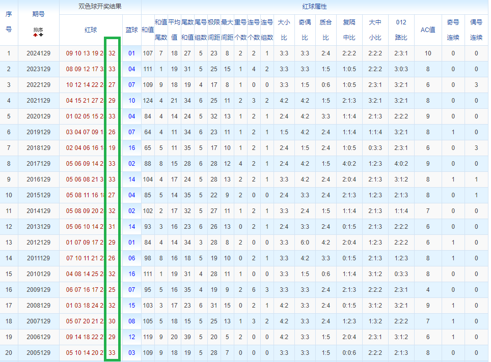The image size is (491, 362).
Task: Click the 尾号组数 column header
Action: click(200, 30)
